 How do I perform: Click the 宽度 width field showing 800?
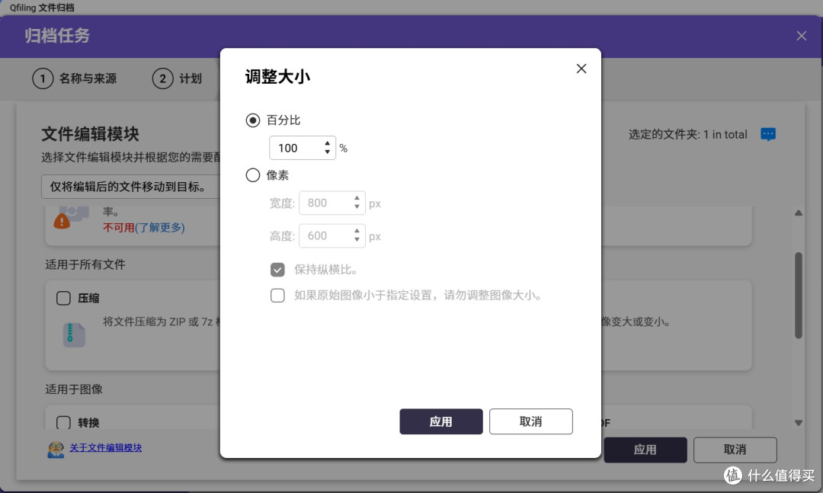pos(331,203)
